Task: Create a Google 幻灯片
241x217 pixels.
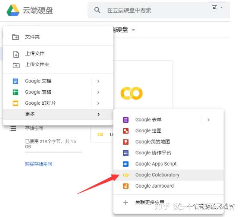Action: 41,103
